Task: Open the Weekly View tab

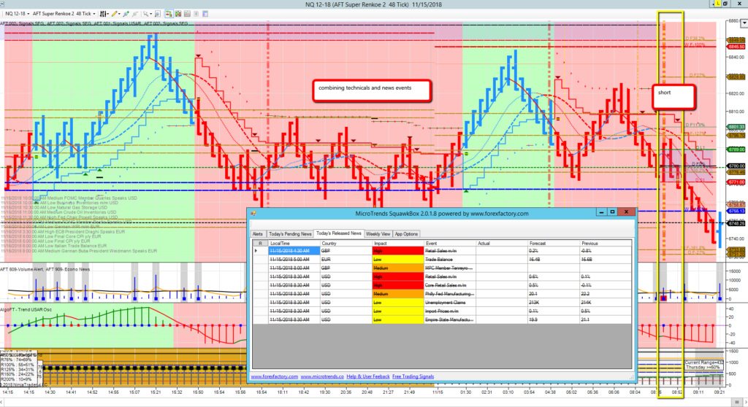Action: tap(378, 234)
